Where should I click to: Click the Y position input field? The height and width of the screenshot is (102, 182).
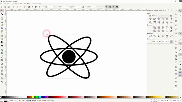(x=61, y=7)
